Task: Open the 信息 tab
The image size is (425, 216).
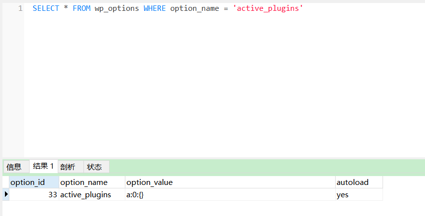Action: coord(14,167)
